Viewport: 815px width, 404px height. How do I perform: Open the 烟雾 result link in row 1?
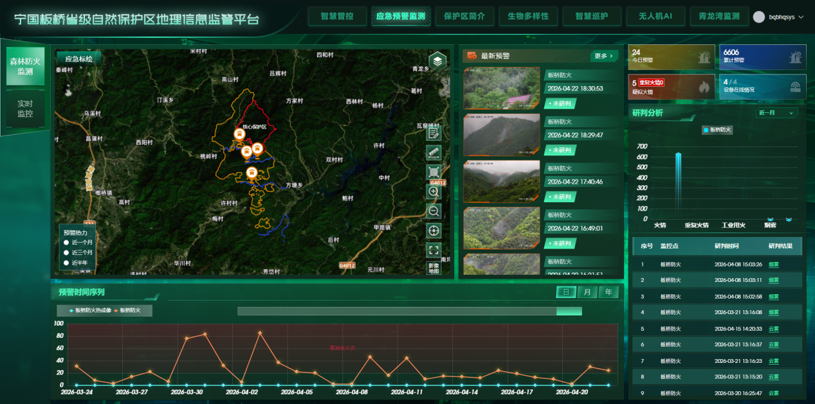point(773,265)
